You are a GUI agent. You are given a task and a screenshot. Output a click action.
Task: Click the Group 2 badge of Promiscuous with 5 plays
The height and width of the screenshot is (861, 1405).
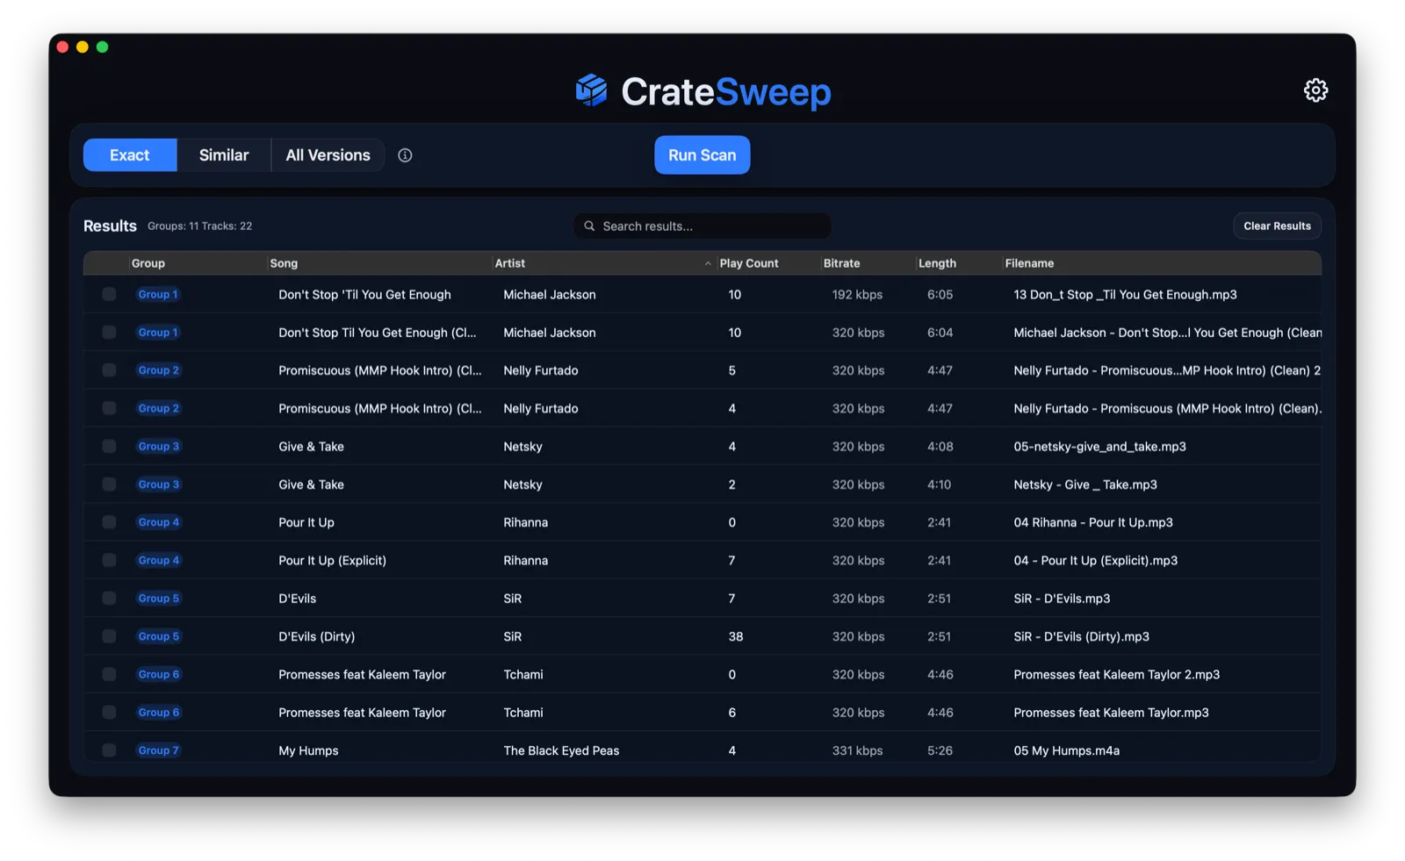click(x=158, y=370)
